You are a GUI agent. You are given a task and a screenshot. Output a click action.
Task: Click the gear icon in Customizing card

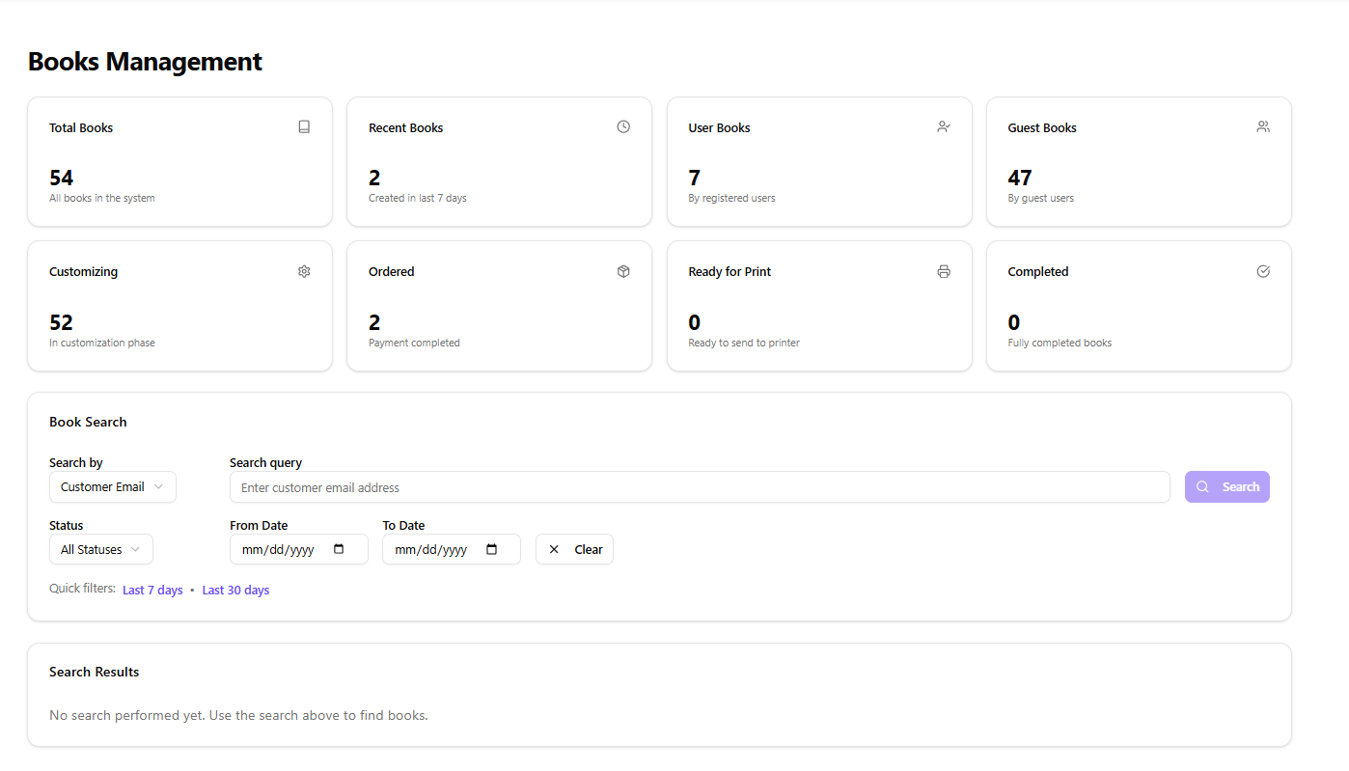(x=304, y=271)
